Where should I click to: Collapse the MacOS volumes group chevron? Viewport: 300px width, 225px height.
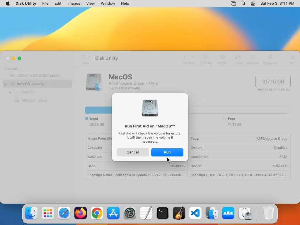coord(6,84)
